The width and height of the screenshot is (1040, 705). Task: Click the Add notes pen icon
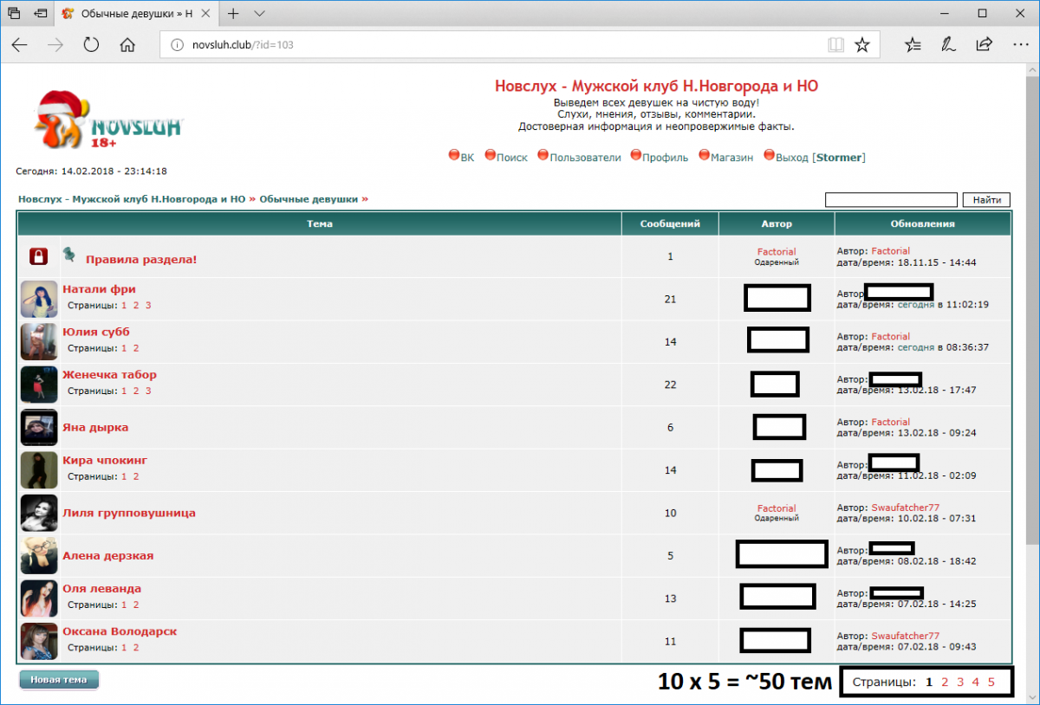coord(948,45)
